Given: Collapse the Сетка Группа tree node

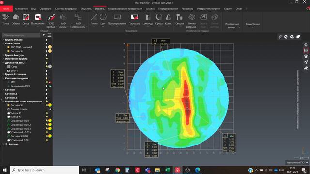Looking at the screenshot, I should [x=3, y=43].
